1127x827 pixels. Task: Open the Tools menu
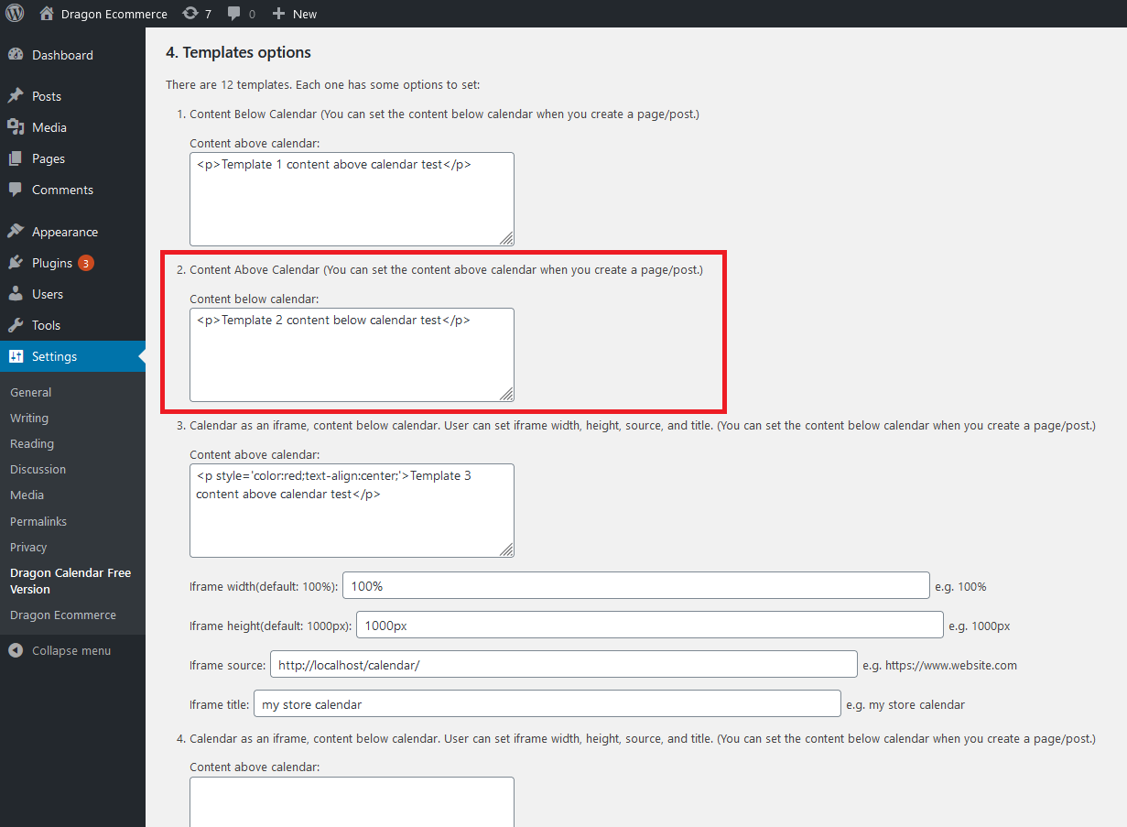(x=72, y=325)
